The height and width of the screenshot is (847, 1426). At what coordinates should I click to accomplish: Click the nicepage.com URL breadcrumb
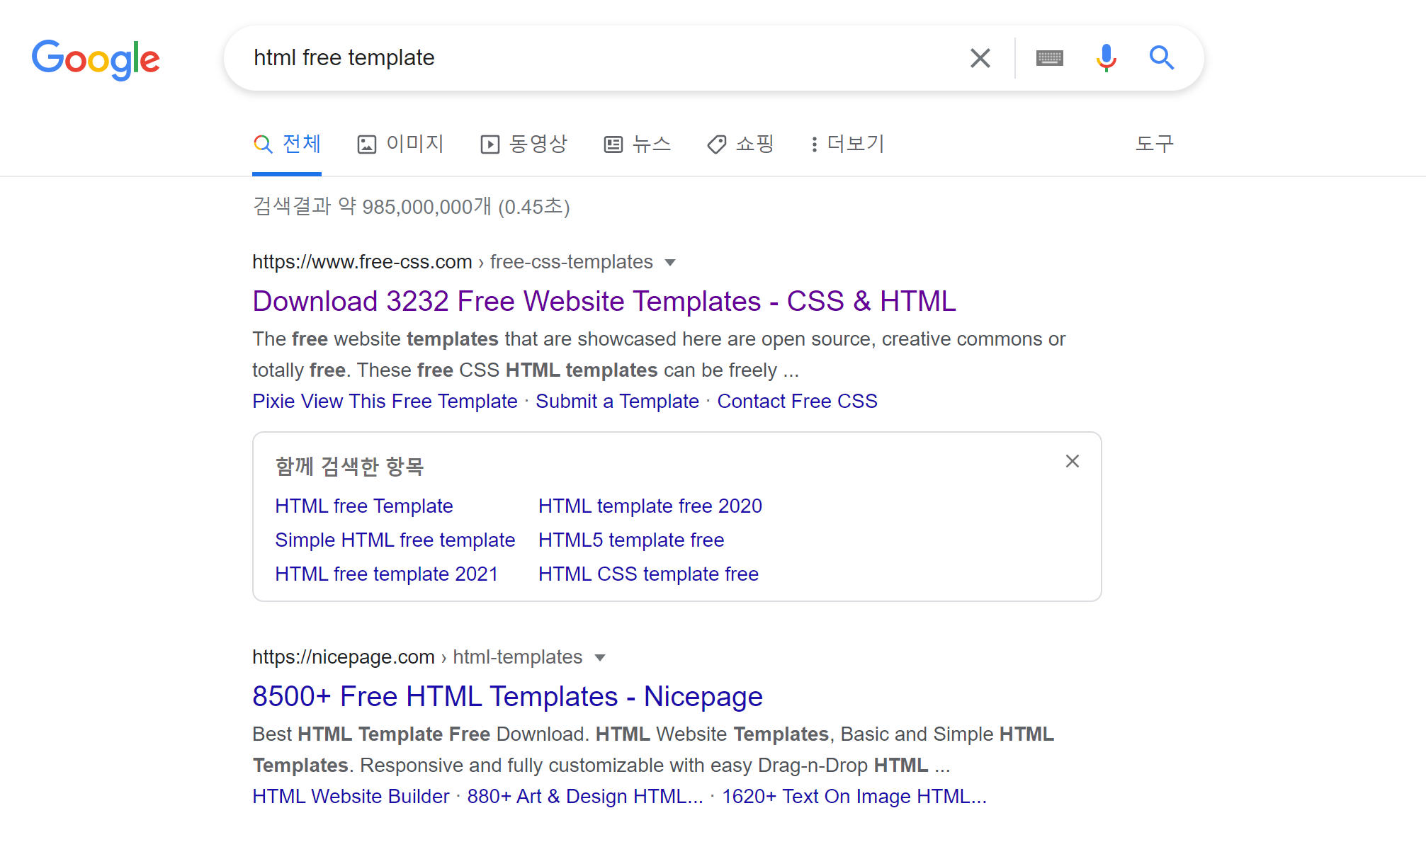click(x=417, y=657)
